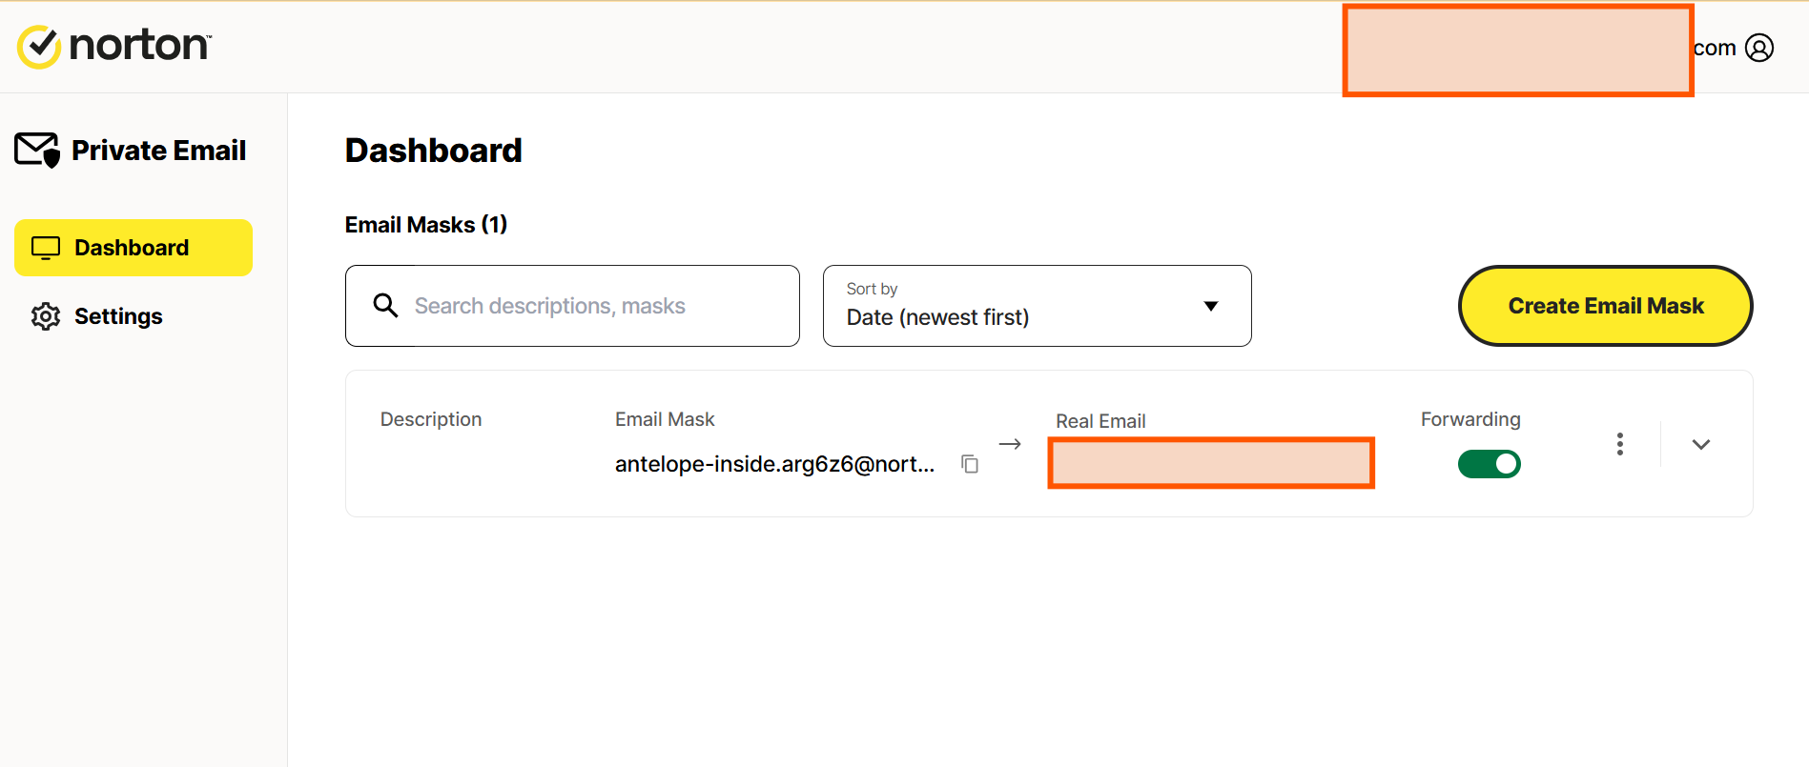
Task: Open the three-dot more options menu
Action: (x=1619, y=444)
